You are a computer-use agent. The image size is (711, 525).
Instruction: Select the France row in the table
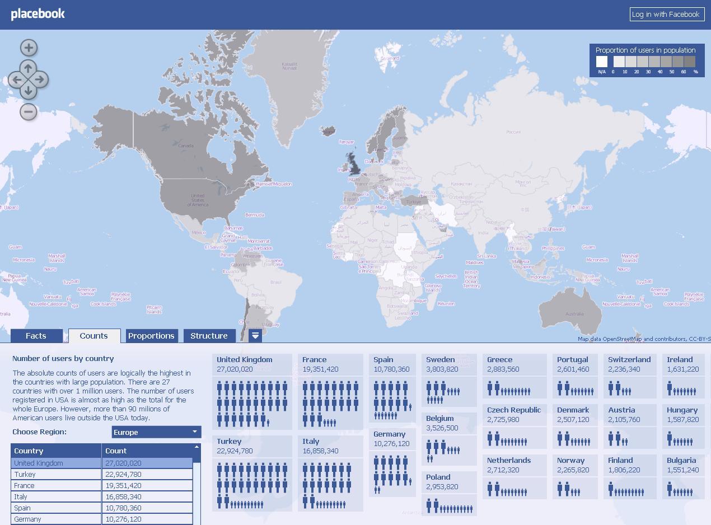click(x=101, y=485)
